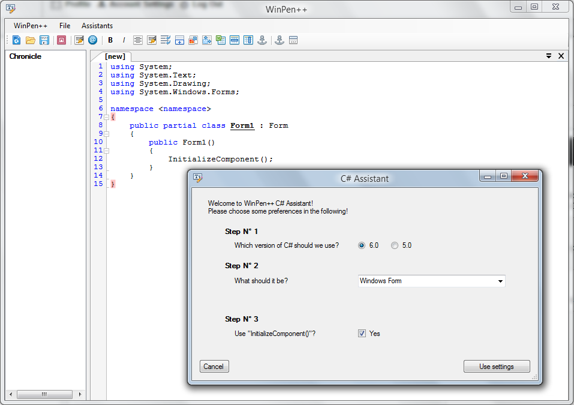Collapse the code fold at line 7

click(106, 118)
